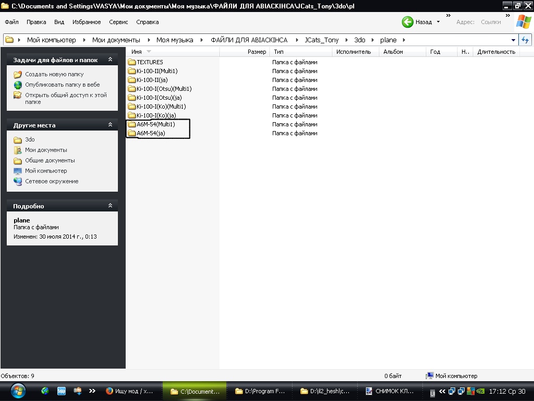Expand toolbar chevron next to Назад
Viewport: 534px width, 401px height.
pos(448,16)
